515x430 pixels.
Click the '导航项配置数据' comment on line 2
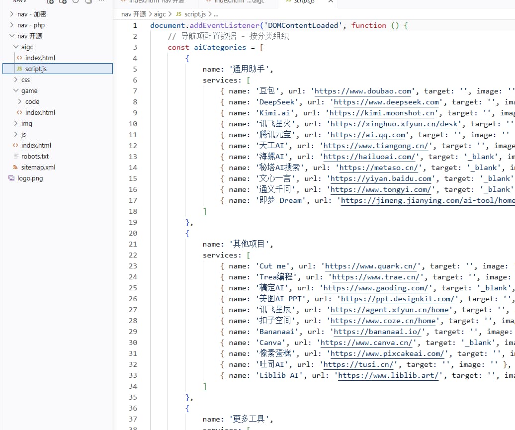tap(208, 36)
